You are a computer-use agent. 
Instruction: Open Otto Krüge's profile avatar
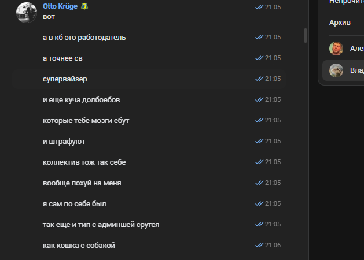pyautogui.click(x=27, y=13)
